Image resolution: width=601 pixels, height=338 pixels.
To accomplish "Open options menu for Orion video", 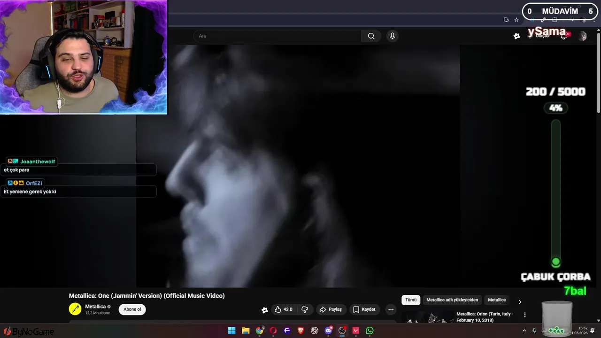I will (x=525, y=315).
